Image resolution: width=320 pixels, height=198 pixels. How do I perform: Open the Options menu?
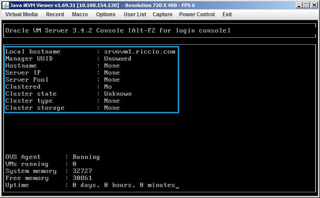coord(105,14)
